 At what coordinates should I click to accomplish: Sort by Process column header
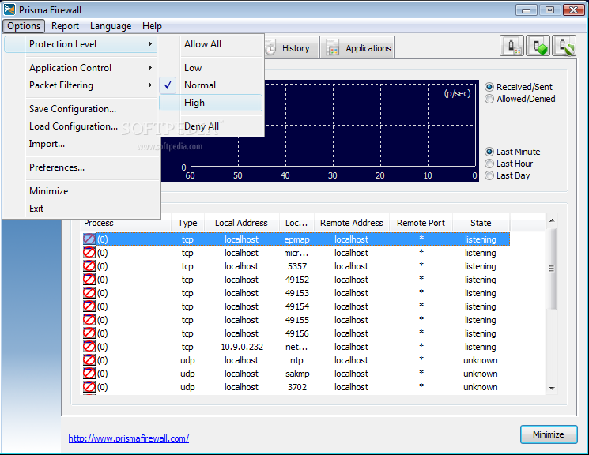(x=126, y=223)
